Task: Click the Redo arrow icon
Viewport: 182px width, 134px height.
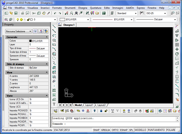Action: coord(60,13)
